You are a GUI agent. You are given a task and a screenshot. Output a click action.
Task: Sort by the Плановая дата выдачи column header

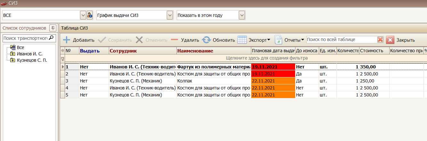[273, 51]
